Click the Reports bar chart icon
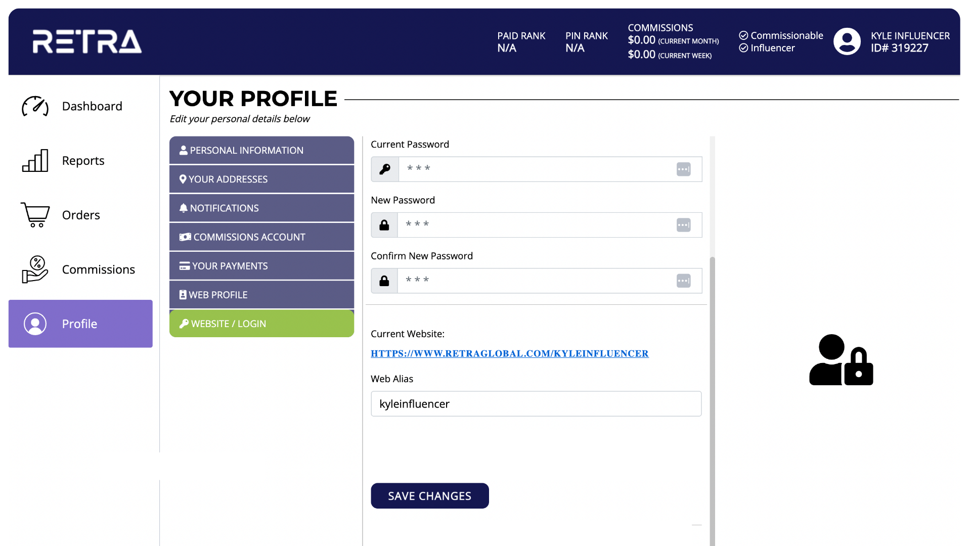971x546 pixels. click(35, 161)
